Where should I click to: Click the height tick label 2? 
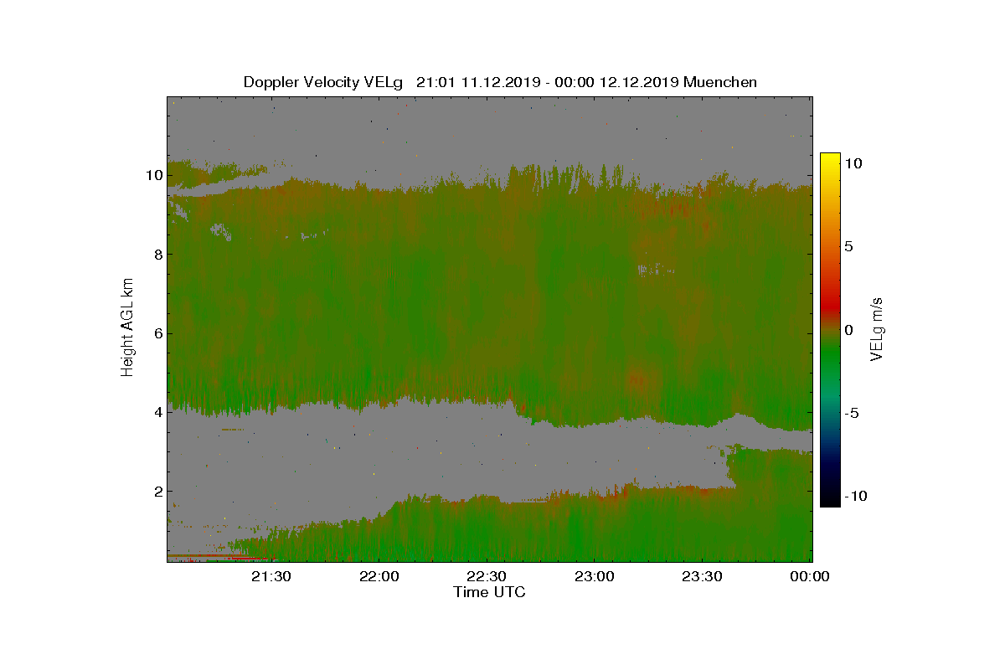[157, 491]
